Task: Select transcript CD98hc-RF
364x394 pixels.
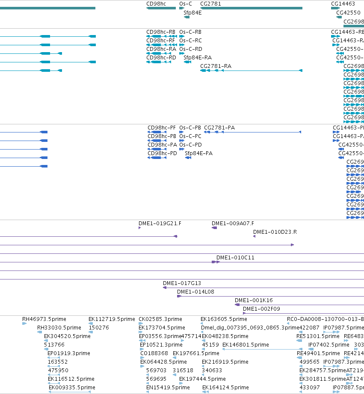Action: click(x=160, y=41)
